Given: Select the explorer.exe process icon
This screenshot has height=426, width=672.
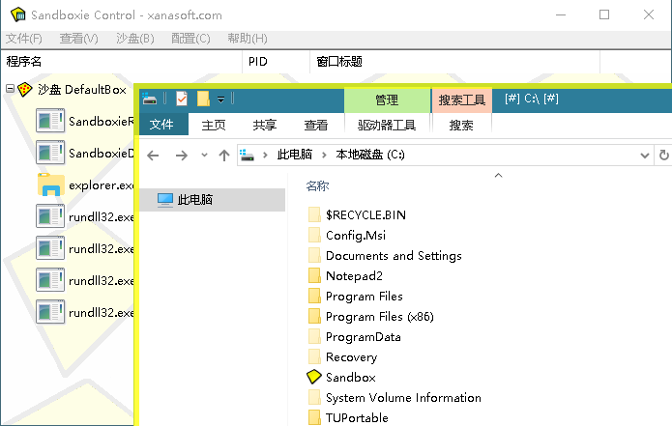Looking at the screenshot, I should click(50, 185).
